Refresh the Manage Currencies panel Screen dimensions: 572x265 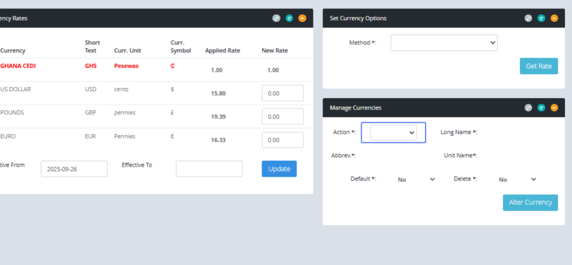(541, 108)
